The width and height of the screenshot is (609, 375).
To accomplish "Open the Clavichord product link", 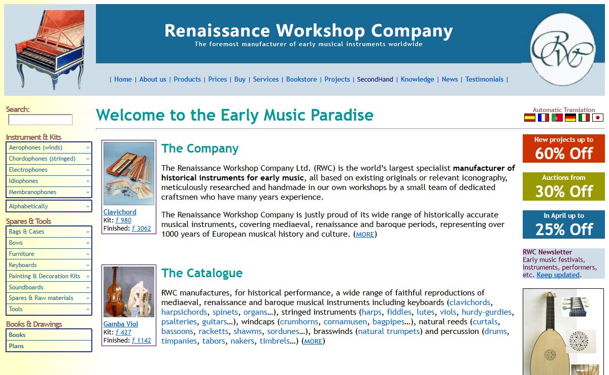I will 120,212.
